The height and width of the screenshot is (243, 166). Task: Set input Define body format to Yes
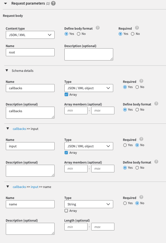125,168
